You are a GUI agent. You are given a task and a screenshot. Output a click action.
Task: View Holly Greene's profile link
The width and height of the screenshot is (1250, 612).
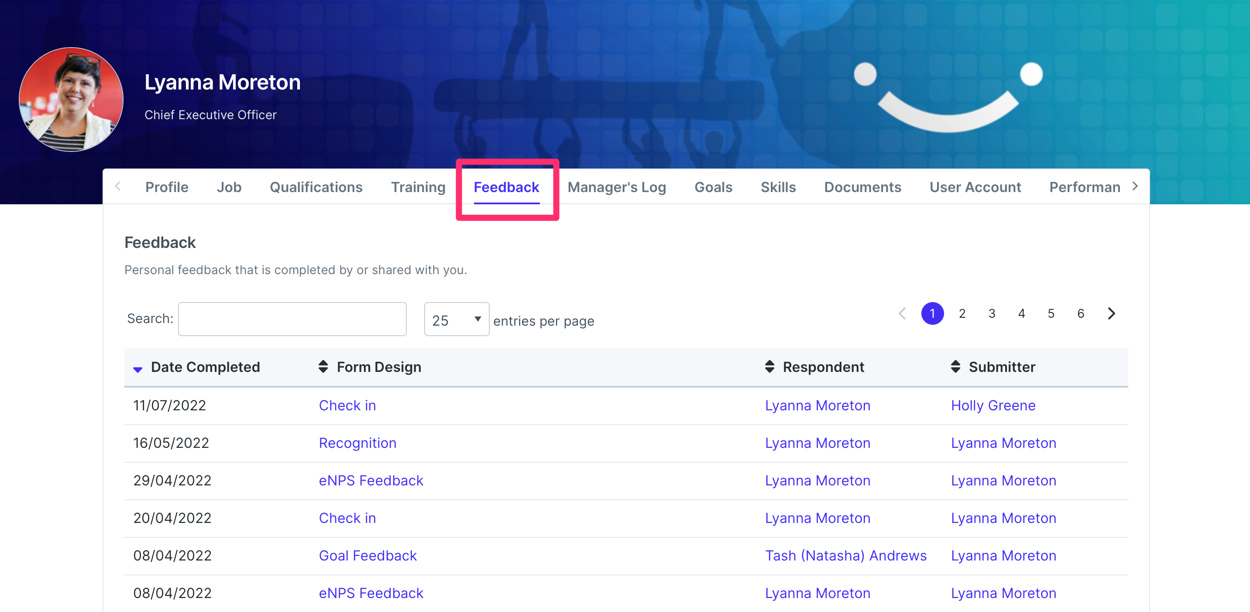click(x=993, y=405)
